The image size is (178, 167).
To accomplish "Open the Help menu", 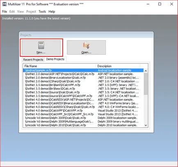I will (x=52, y=12).
